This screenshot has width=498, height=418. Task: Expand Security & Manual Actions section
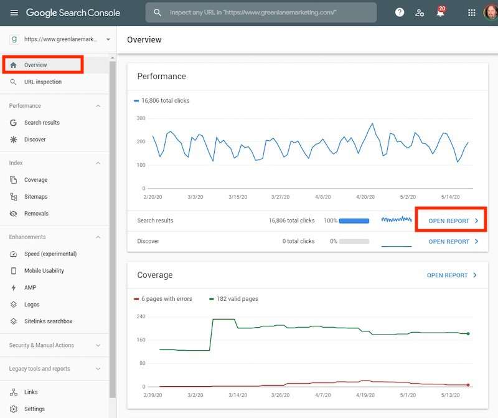pos(98,345)
